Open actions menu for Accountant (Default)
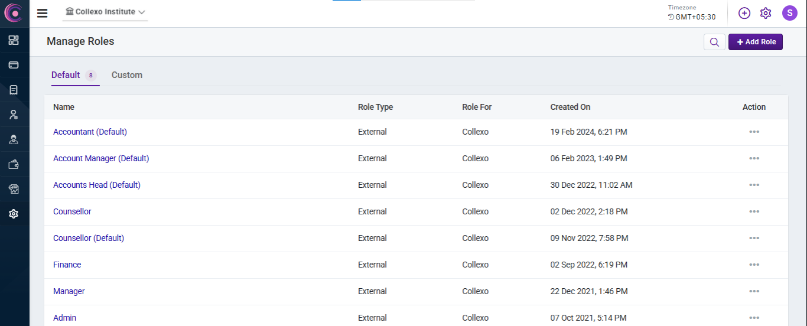The image size is (807, 326). (754, 132)
